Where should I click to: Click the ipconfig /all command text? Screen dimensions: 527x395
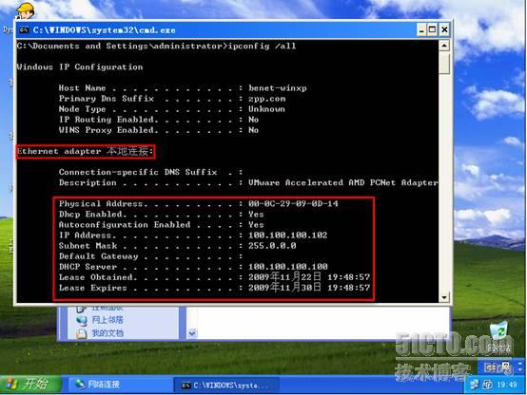tap(263, 46)
